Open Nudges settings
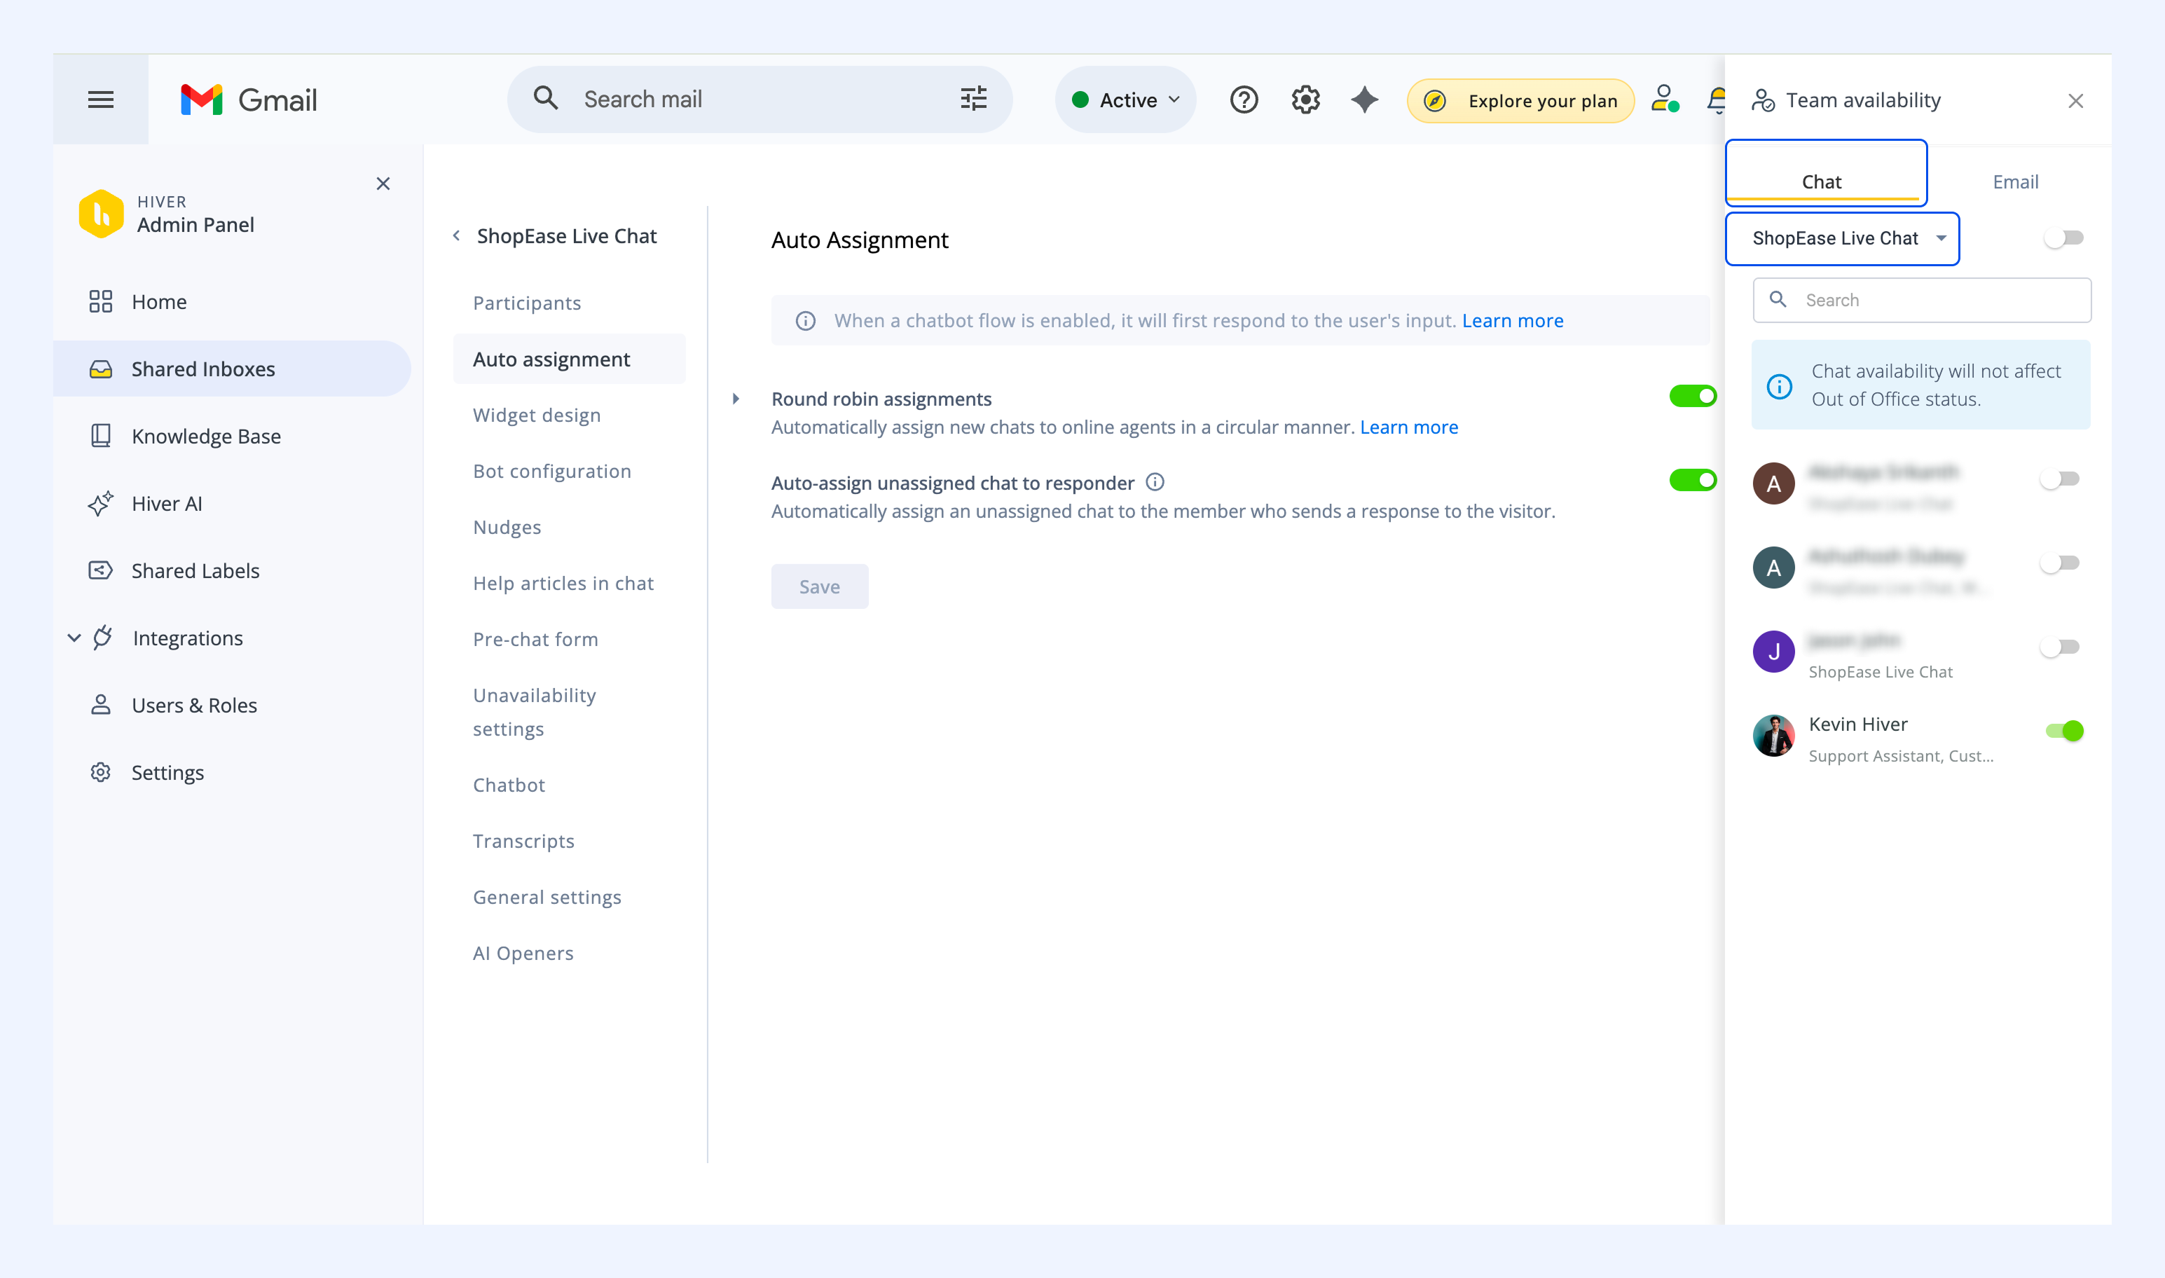Image resolution: width=2165 pixels, height=1278 pixels. [x=507, y=527]
